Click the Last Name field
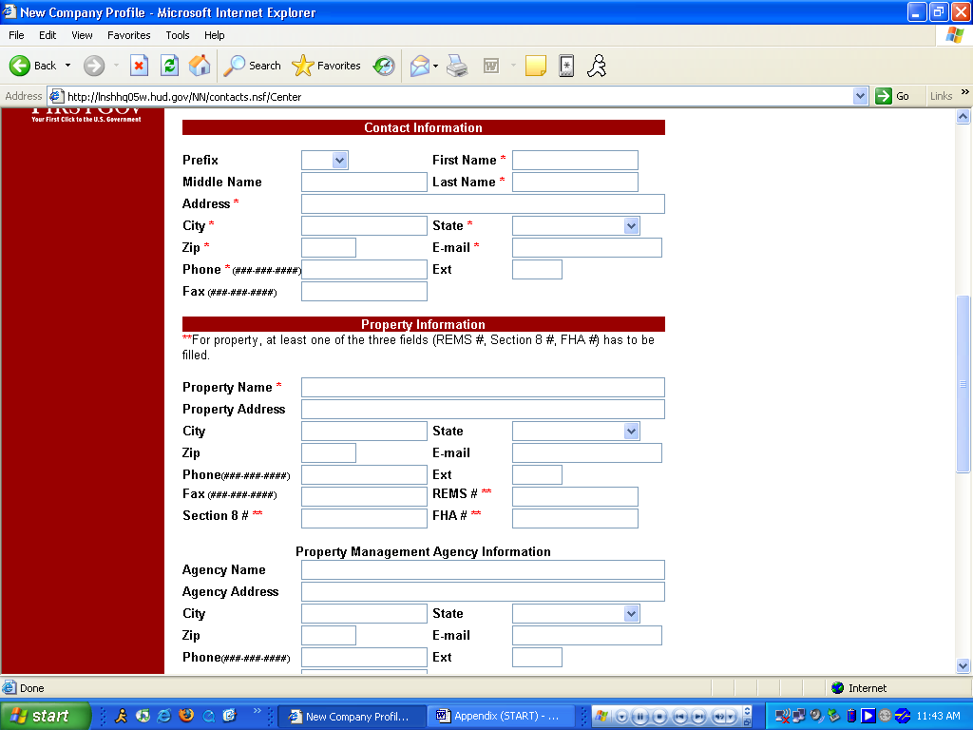This screenshot has width=973, height=730. coord(575,182)
